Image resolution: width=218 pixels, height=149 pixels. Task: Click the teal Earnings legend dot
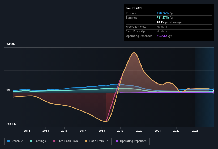(31, 141)
